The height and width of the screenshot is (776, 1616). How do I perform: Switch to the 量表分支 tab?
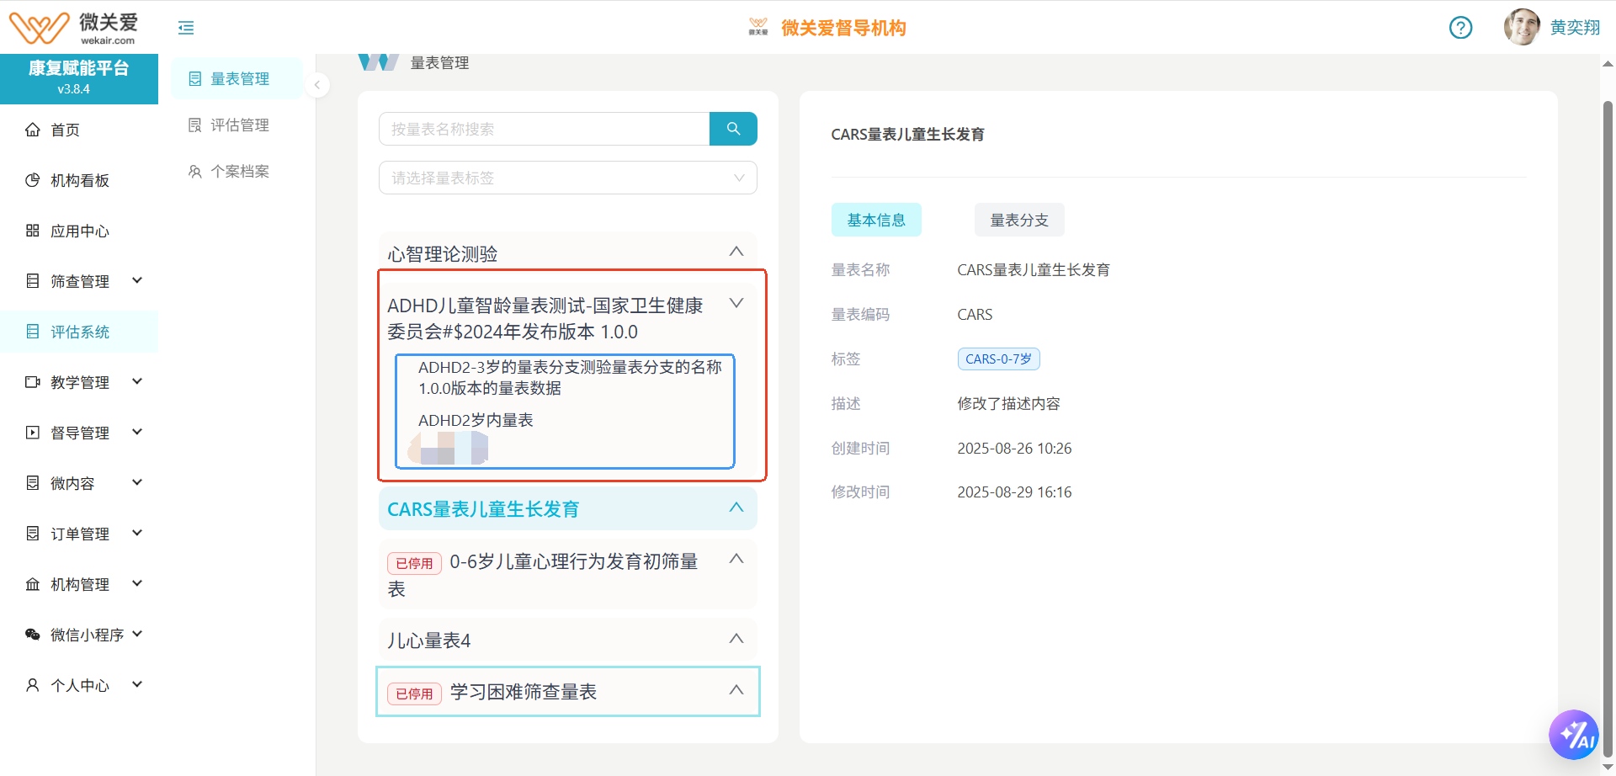(1018, 220)
